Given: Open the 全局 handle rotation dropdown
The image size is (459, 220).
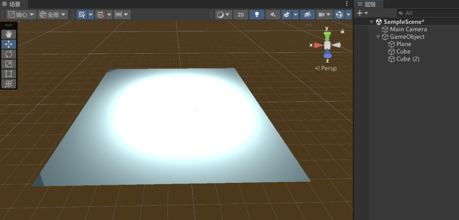Looking at the screenshot, I should (x=53, y=15).
